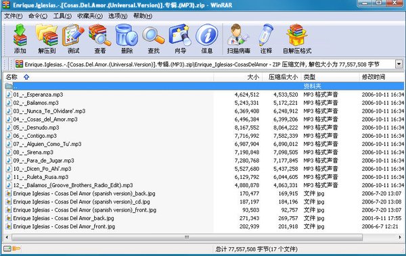Click the size value 93,503

click(250, 210)
